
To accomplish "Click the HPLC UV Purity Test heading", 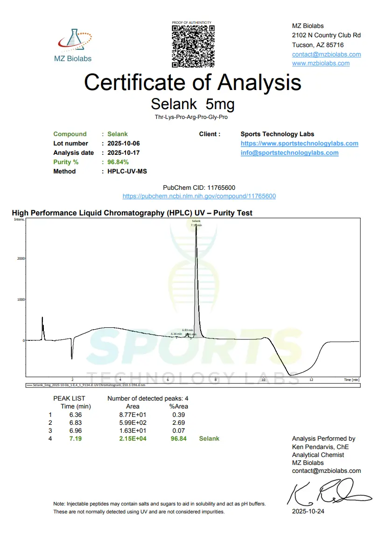I will tap(132, 213).
